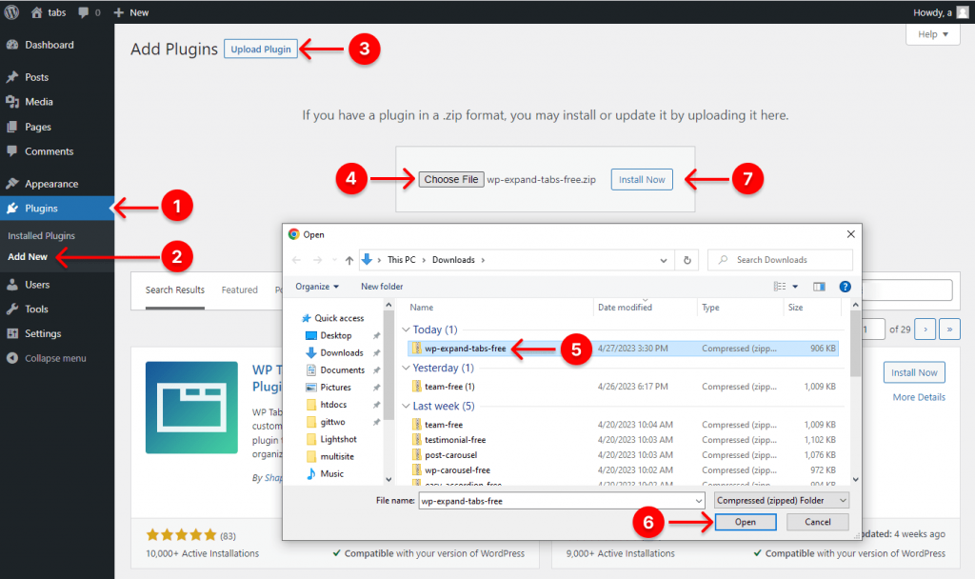Collapse the Yesterday (1) group
Image resolution: width=975 pixels, height=579 pixels.
(x=406, y=368)
